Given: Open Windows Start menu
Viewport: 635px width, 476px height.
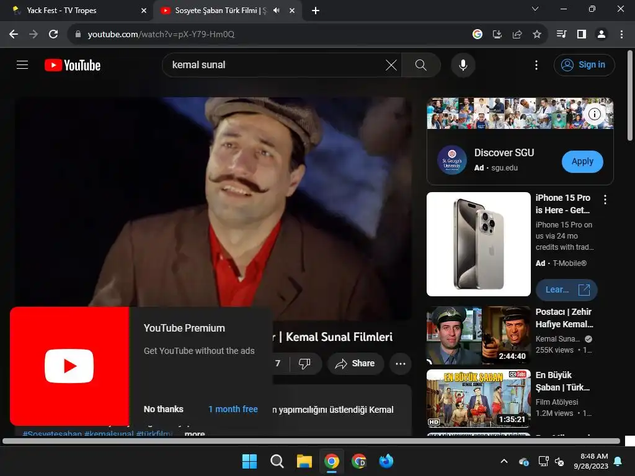Looking at the screenshot, I should (249, 461).
